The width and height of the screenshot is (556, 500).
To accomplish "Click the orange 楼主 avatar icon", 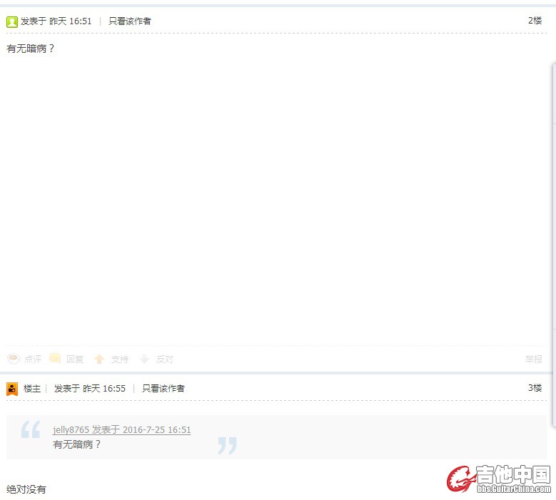I will (x=12, y=389).
